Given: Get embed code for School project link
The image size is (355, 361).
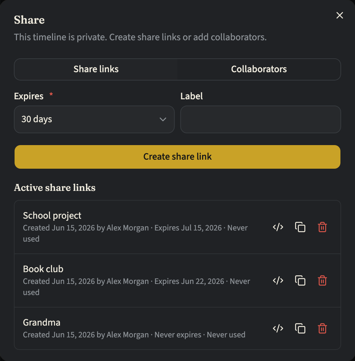Looking at the screenshot, I should tap(278, 227).
